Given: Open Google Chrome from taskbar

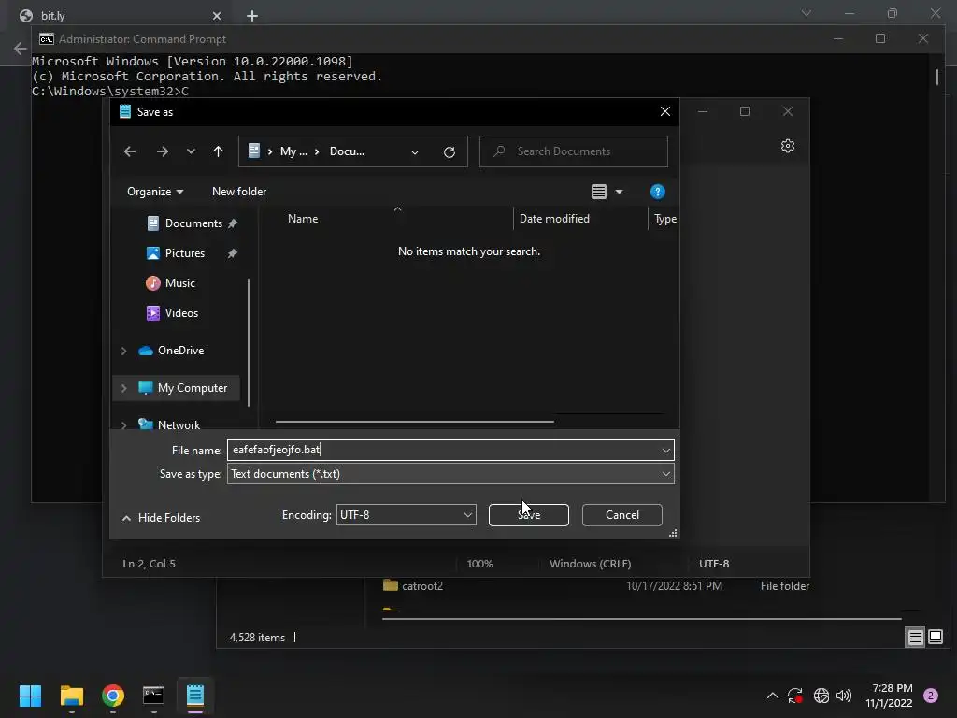Looking at the screenshot, I should pyautogui.click(x=113, y=696).
